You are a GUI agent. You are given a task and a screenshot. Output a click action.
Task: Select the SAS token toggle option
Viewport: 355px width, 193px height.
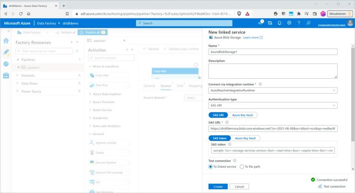[220, 138]
